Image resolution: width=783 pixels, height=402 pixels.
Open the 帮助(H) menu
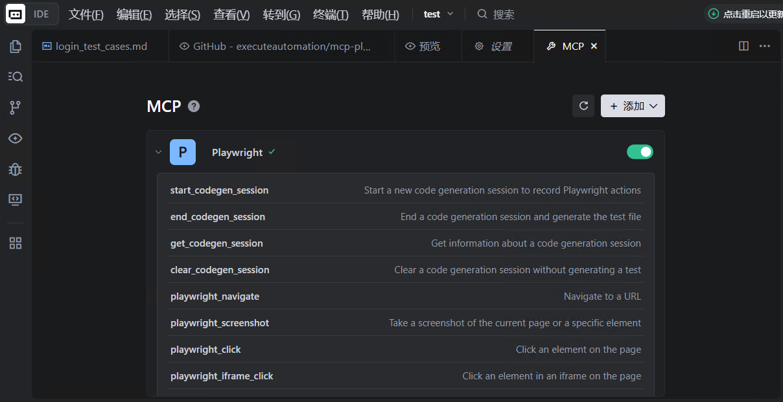[x=380, y=14]
